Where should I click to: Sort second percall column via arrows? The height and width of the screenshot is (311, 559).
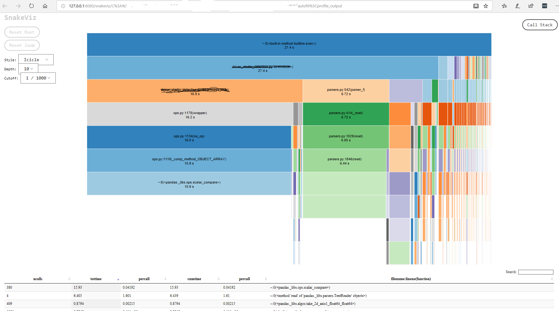coord(266,279)
